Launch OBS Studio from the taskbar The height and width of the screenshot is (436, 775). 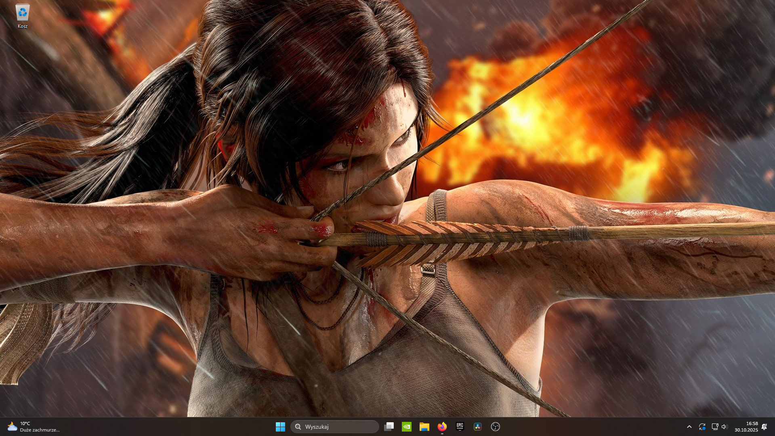tap(496, 427)
